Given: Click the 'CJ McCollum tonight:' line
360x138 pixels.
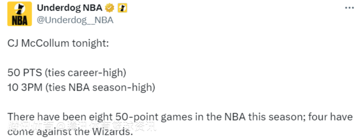Looking at the screenshot, I should pyautogui.click(x=58, y=44).
